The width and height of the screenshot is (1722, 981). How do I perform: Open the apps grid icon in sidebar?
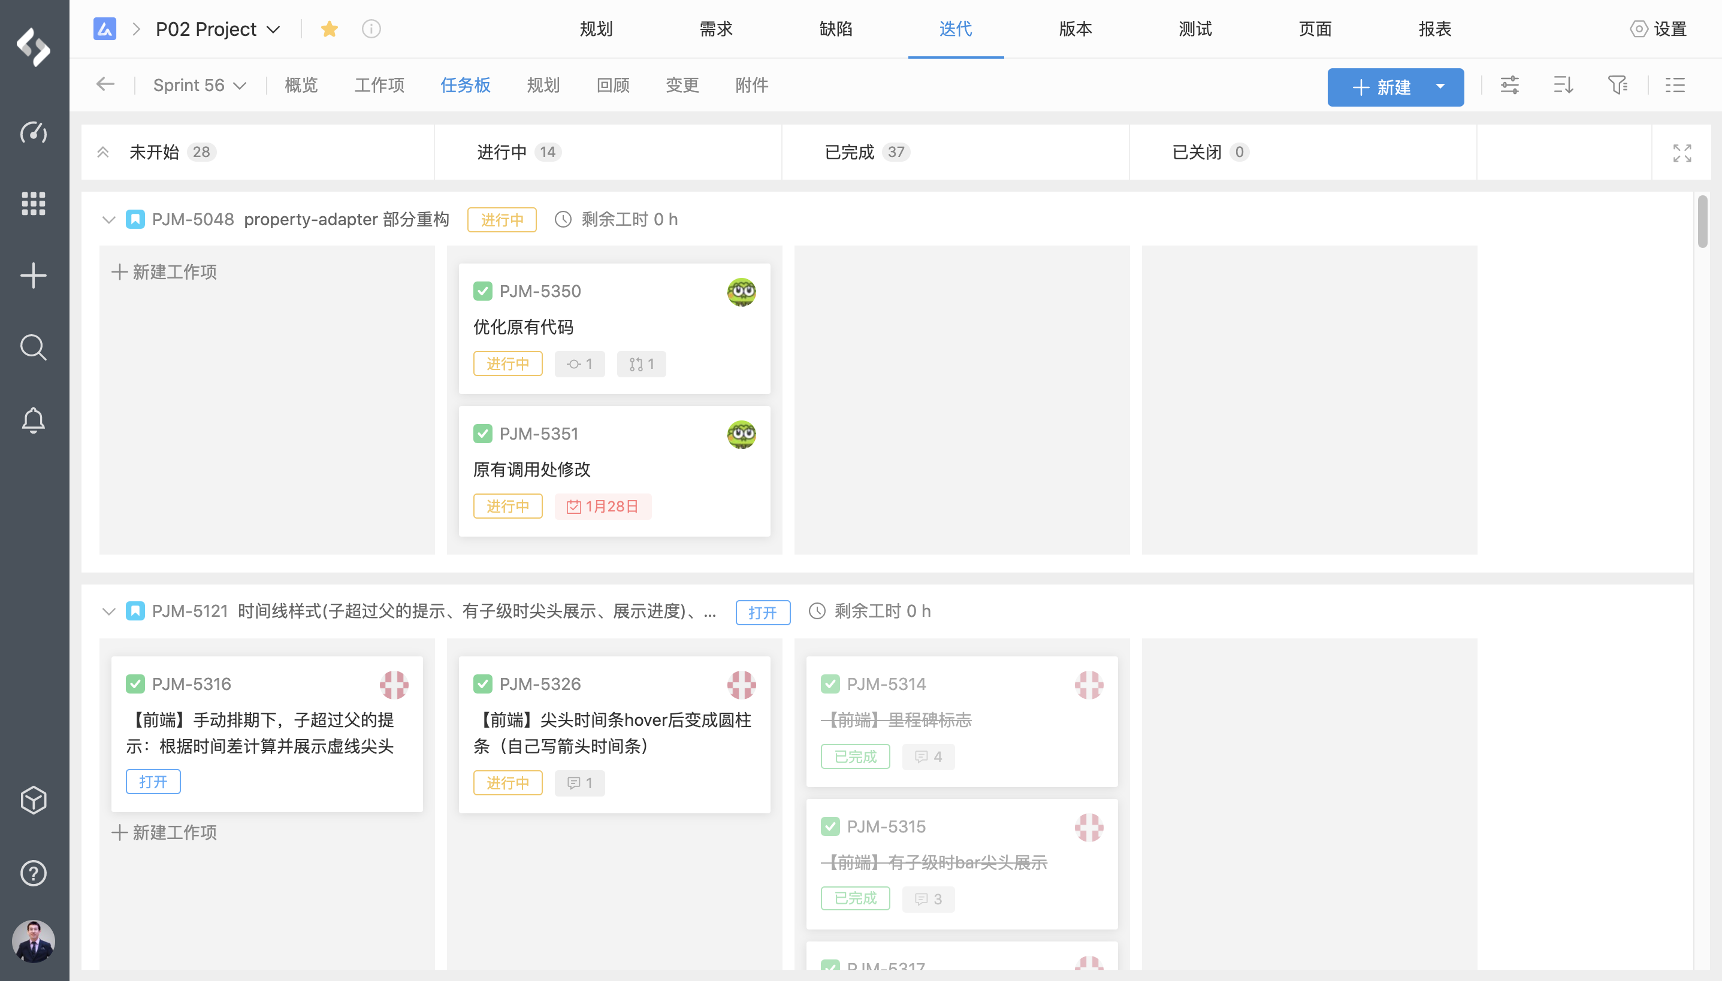[x=33, y=204]
